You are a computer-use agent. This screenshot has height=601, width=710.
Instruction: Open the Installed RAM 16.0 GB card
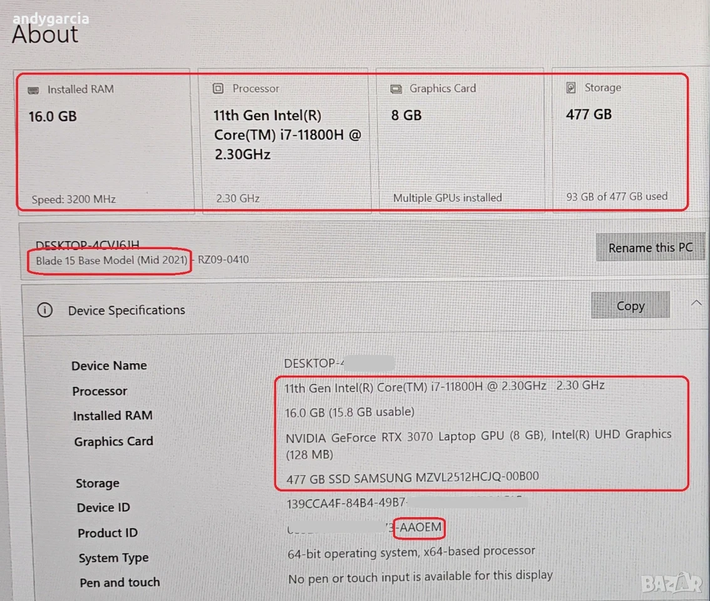click(104, 141)
